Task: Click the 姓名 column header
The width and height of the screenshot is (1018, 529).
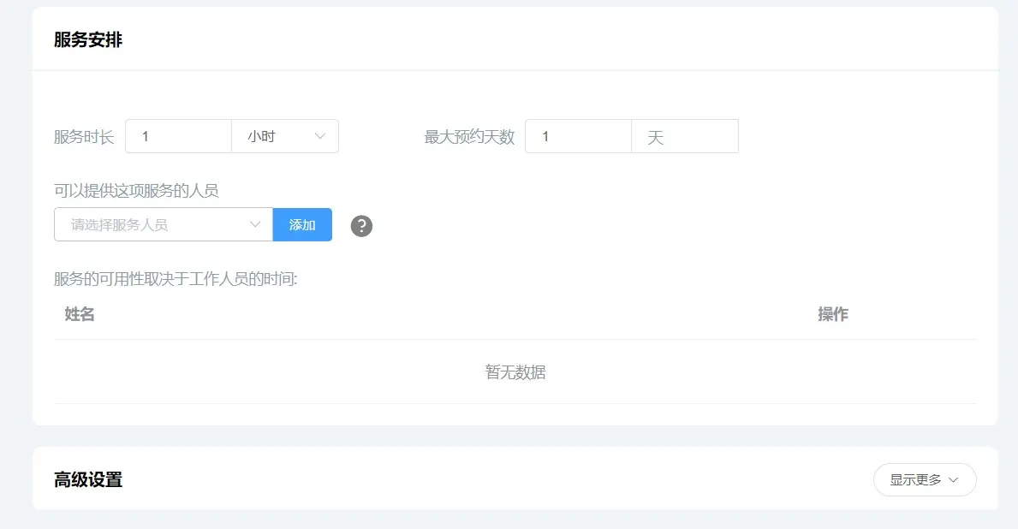Action: pos(80,314)
